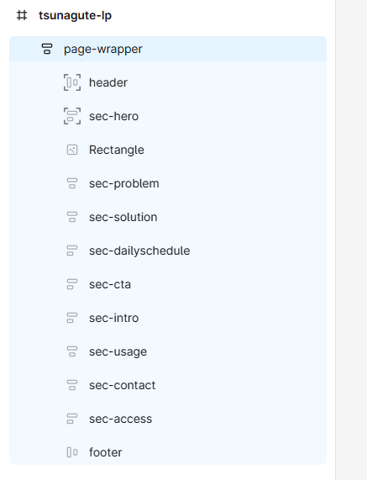367x480 pixels.
Task: Click the horizontal layout icon beside header
Action: pos(72,82)
